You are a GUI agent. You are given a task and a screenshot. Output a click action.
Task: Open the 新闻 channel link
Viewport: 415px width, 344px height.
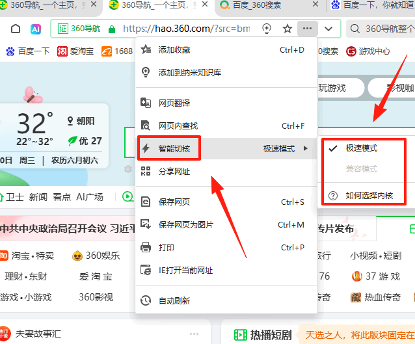(38, 197)
